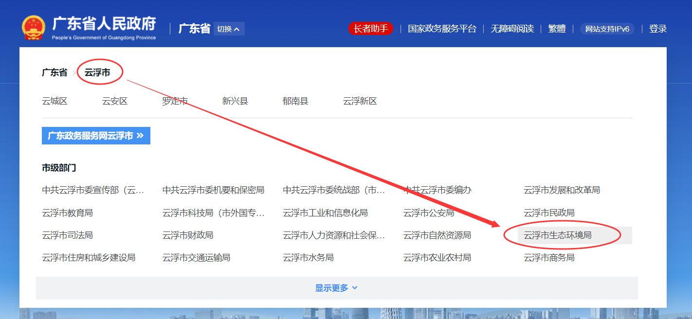Image resolution: width=692 pixels, height=319 pixels.
Task: Open 云浮市公安局 department link
Action: 428,213
